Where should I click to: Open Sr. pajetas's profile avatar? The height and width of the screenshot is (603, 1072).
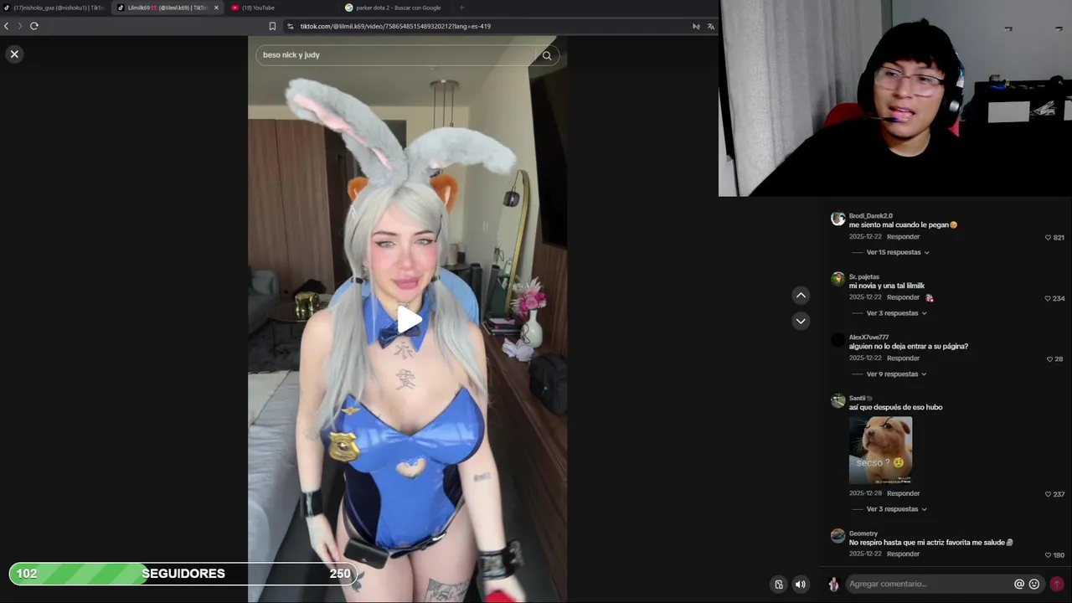click(x=837, y=279)
